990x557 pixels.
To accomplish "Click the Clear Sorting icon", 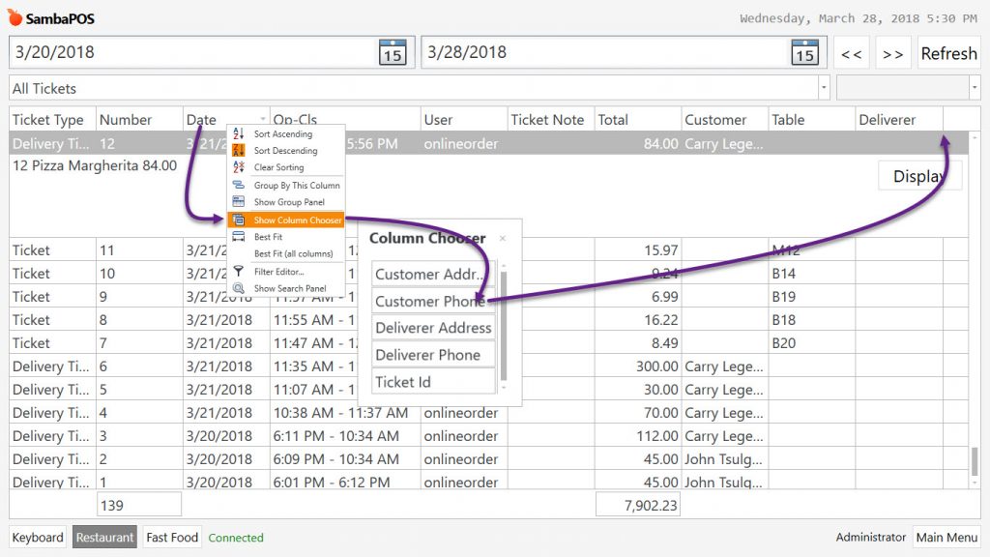I will click(x=239, y=167).
